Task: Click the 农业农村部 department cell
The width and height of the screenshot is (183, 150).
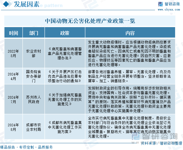Action: pyautogui.click(x=33, y=53)
